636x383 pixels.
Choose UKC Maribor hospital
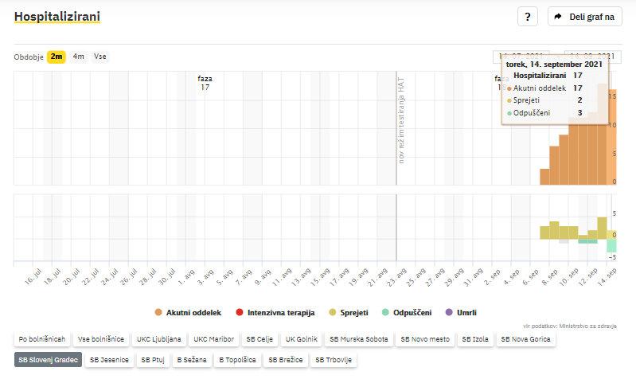tap(214, 339)
